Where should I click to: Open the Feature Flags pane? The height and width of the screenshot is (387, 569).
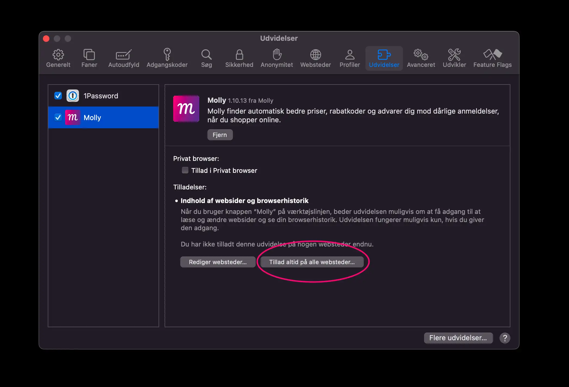[492, 58]
